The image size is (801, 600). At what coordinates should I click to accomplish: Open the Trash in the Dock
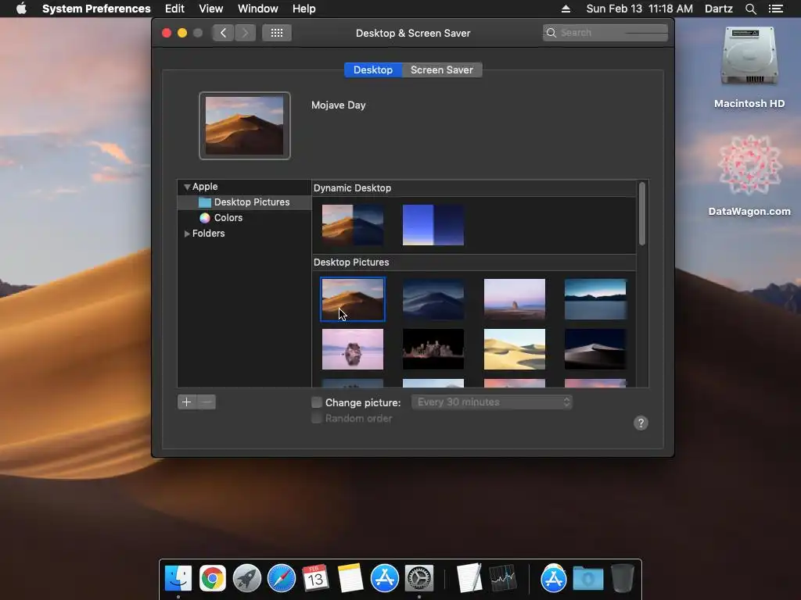point(622,579)
